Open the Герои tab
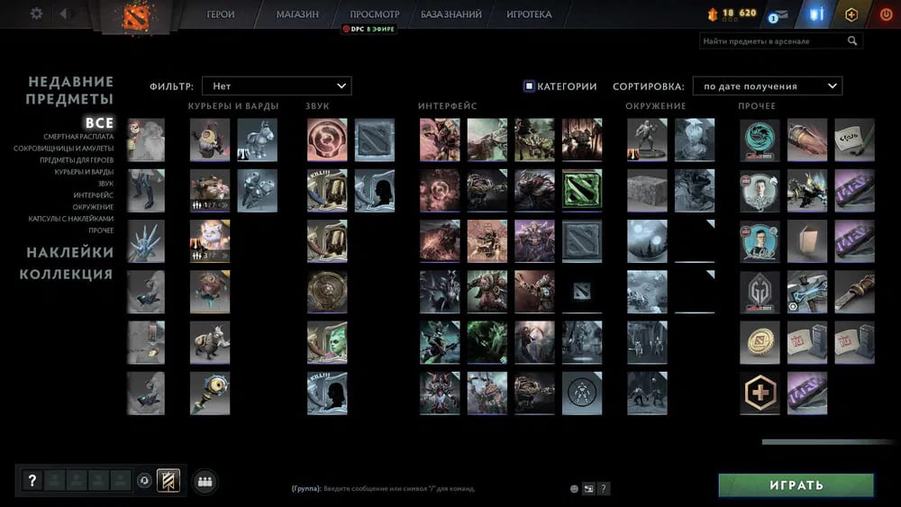 (x=221, y=14)
